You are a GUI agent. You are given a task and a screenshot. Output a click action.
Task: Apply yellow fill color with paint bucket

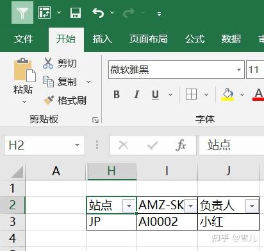[x=227, y=94]
